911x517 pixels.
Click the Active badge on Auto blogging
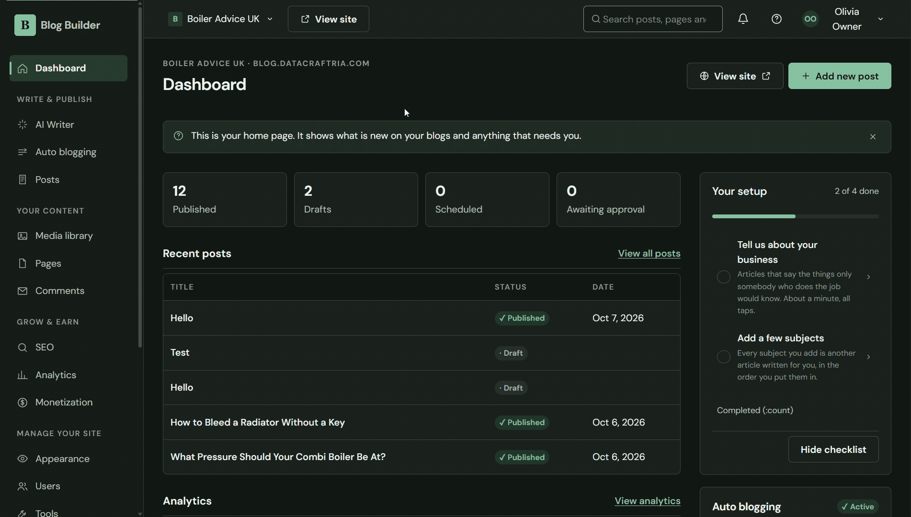click(x=857, y=506)
